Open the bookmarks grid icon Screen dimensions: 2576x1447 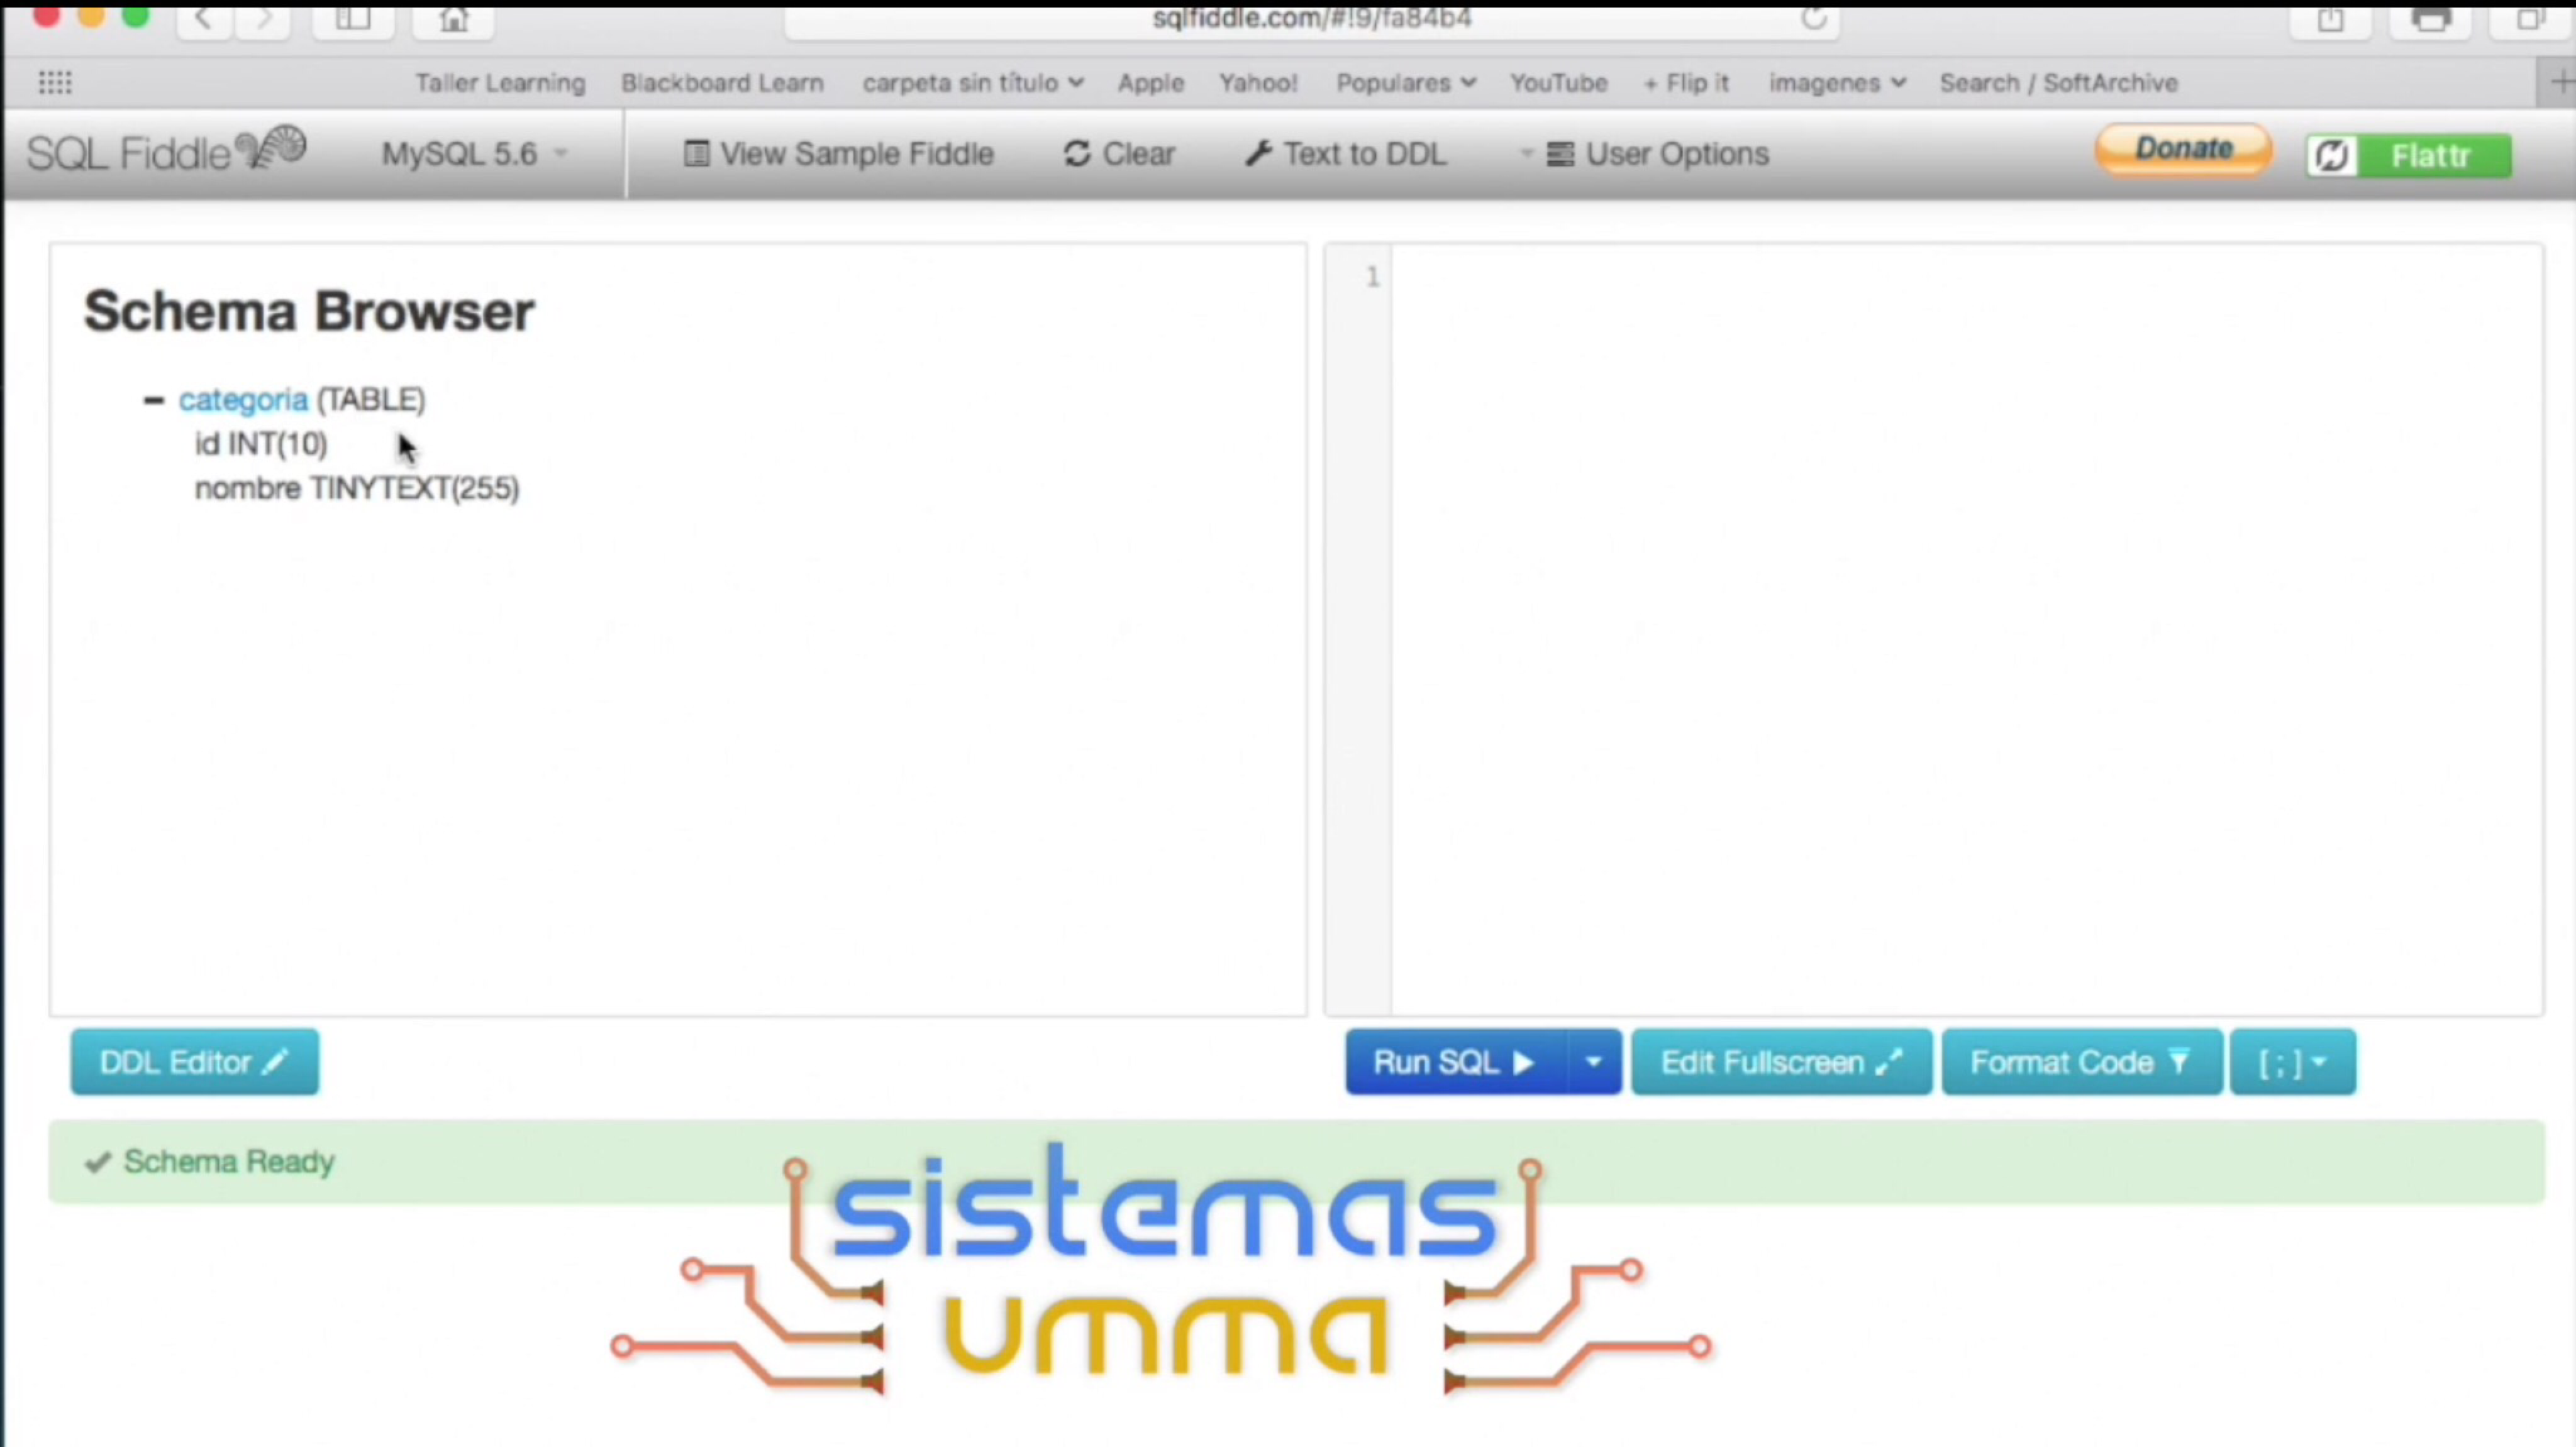55,83
